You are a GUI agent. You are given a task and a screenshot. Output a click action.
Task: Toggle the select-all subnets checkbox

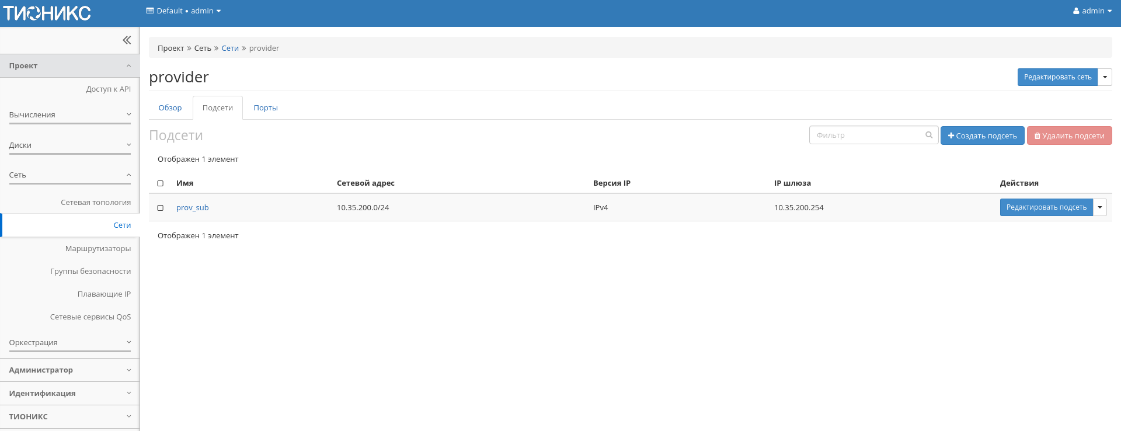[161, 183]
